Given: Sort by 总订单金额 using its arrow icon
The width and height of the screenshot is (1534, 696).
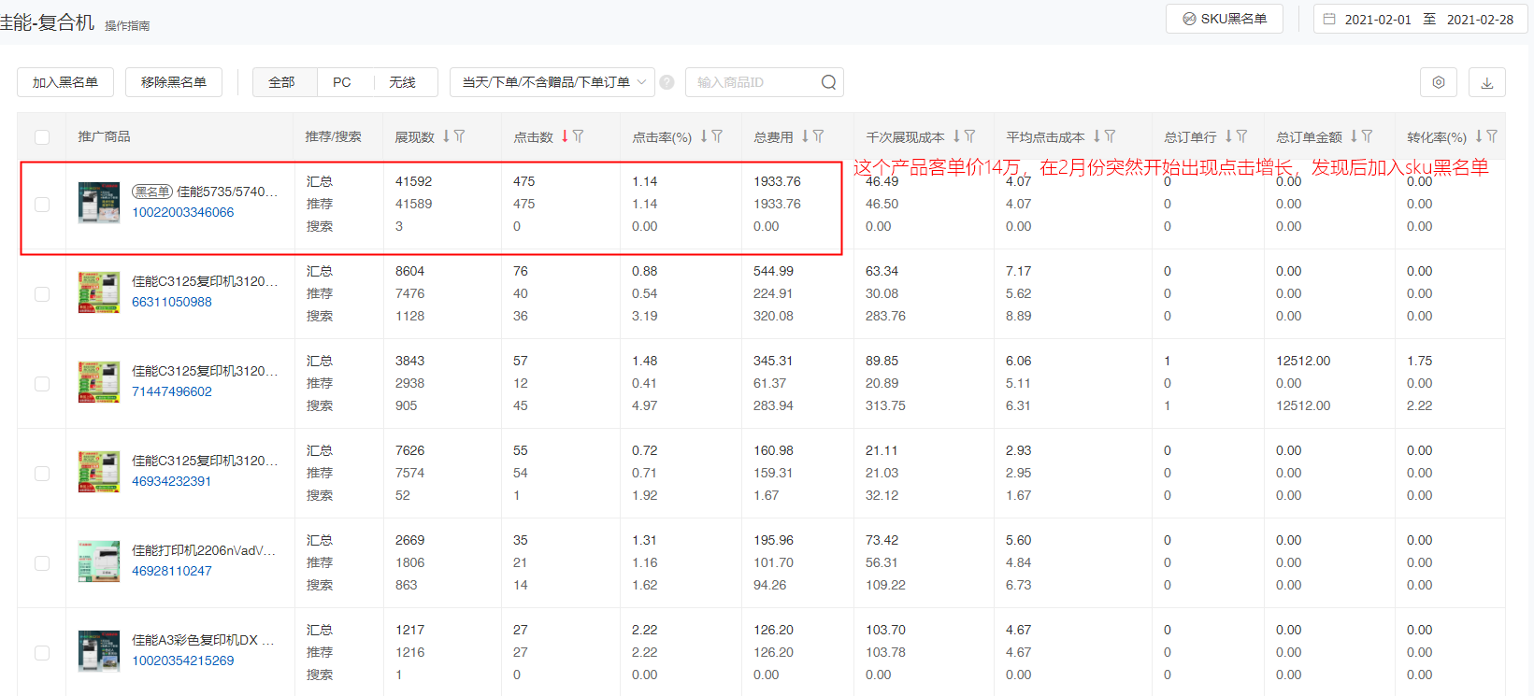Looking at the screenshot, I should [1354, 136].
